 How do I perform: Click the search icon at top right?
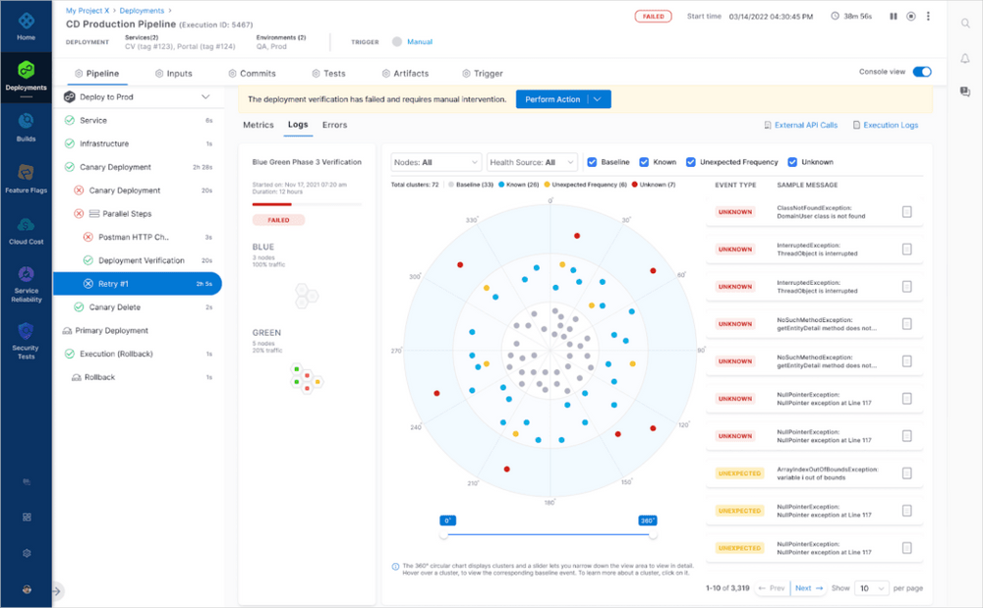tap(965, 24)
